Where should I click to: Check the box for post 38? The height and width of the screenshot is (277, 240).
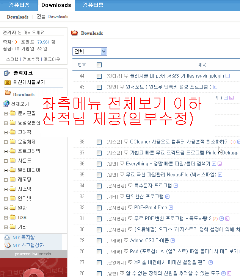tap(99, 142)
